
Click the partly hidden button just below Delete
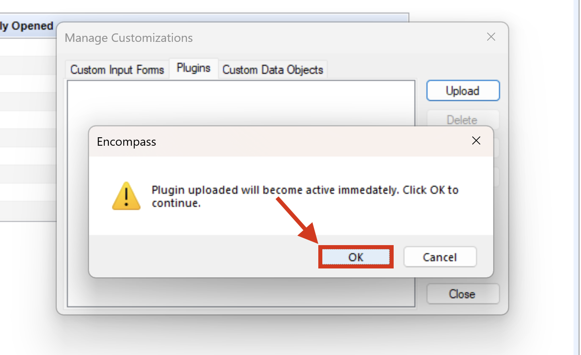tap(496, 148)
